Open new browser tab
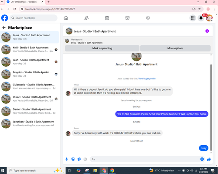The width and height of the screenshot is (218, 174). coord(48,2)
